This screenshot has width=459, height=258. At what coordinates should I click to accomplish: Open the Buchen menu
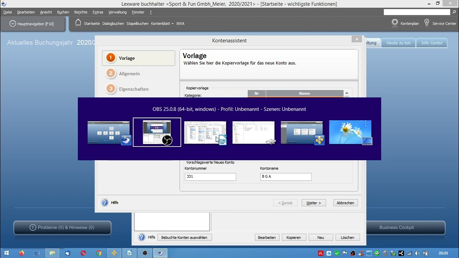tap(63, 12)
